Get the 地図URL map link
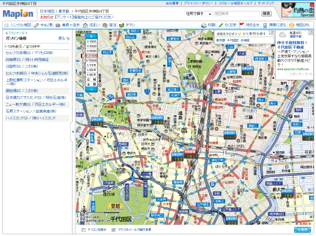This screenshot has height=236, width=316. [299, 25]
